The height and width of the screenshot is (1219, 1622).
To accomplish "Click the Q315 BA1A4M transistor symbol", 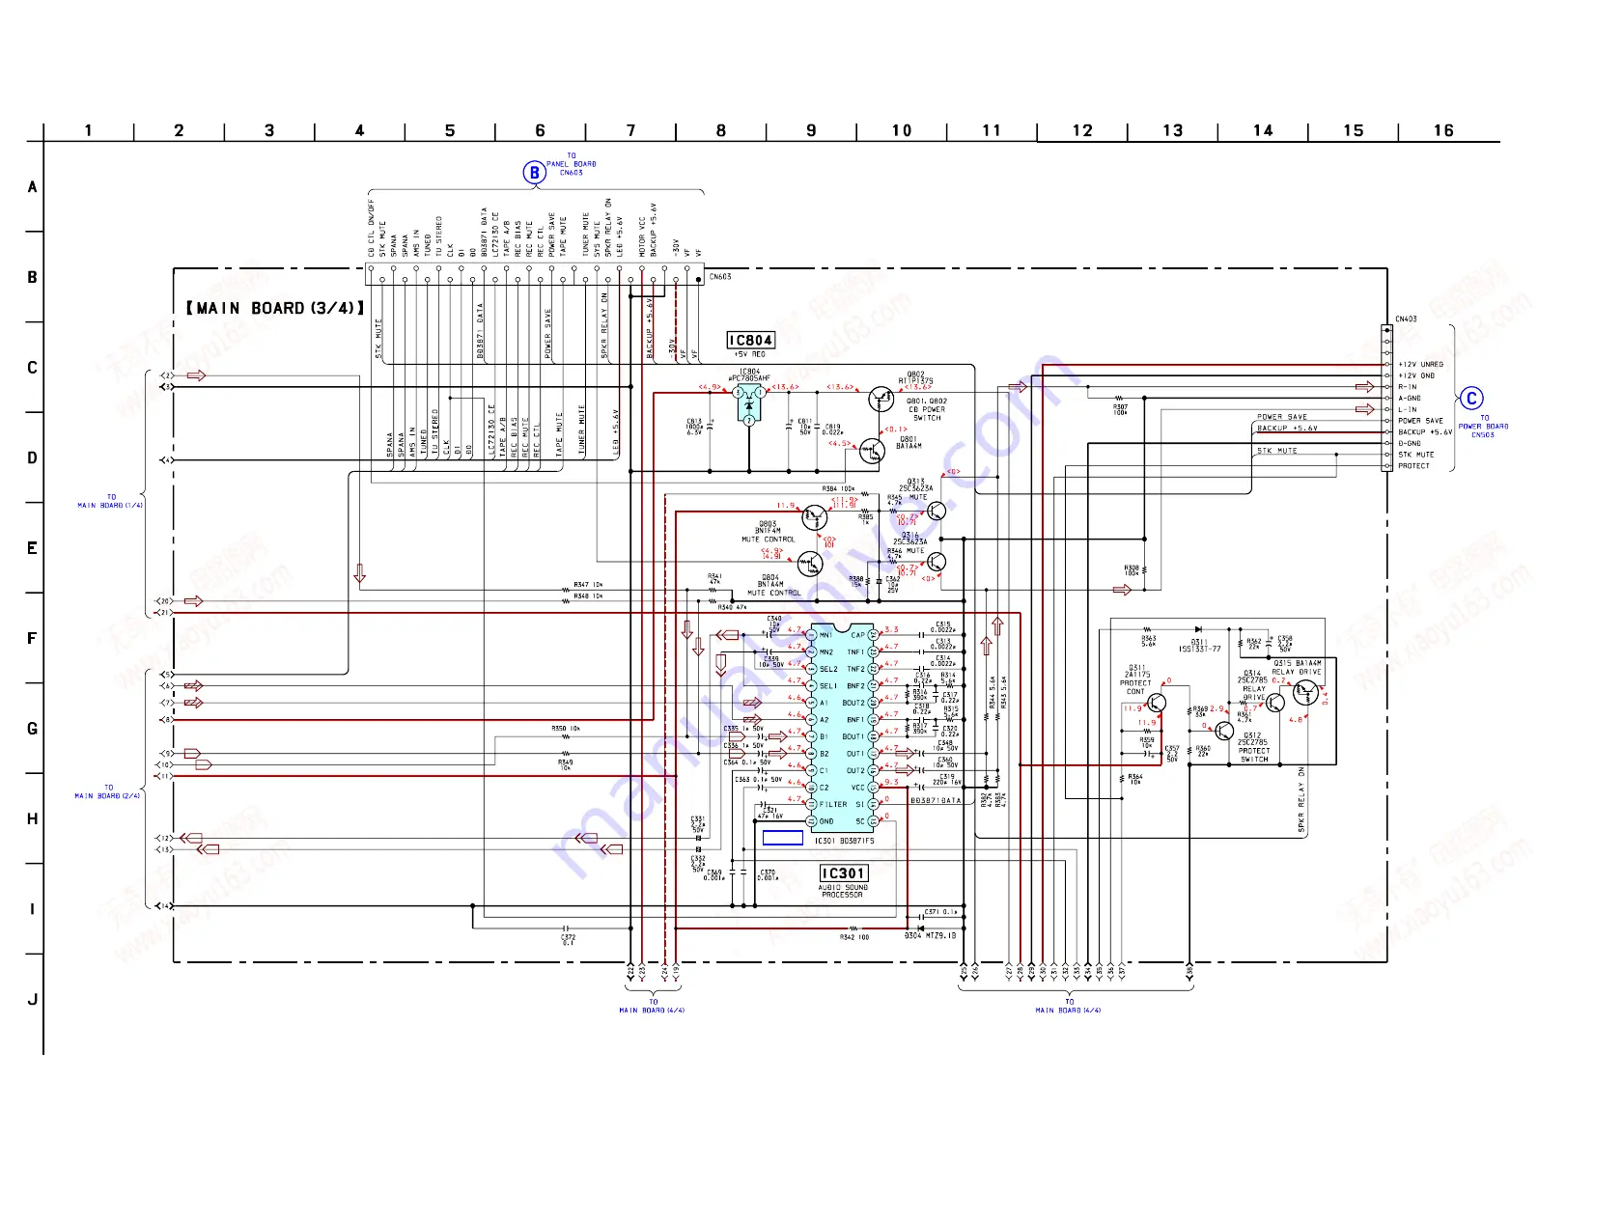I will (1305, 692).
